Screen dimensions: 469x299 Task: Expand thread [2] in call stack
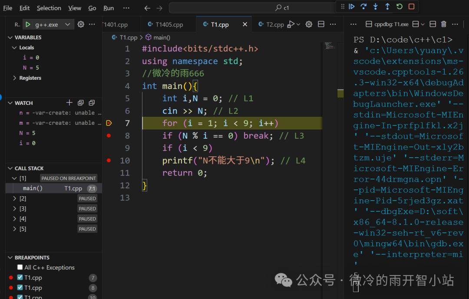[x=14, y=198]
